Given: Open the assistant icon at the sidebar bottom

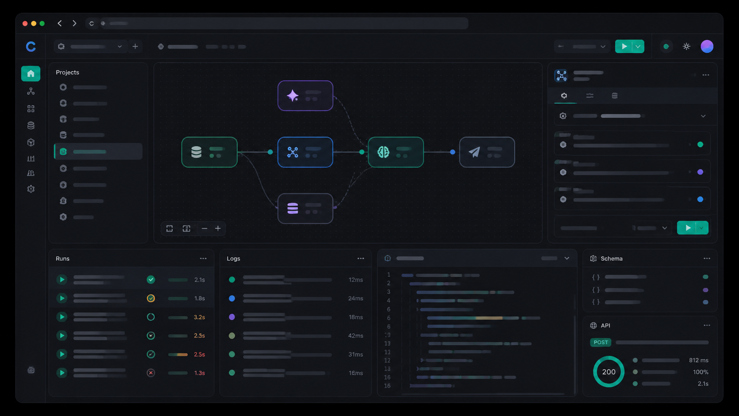Looking at the screenshot, I should pos(31,370).
